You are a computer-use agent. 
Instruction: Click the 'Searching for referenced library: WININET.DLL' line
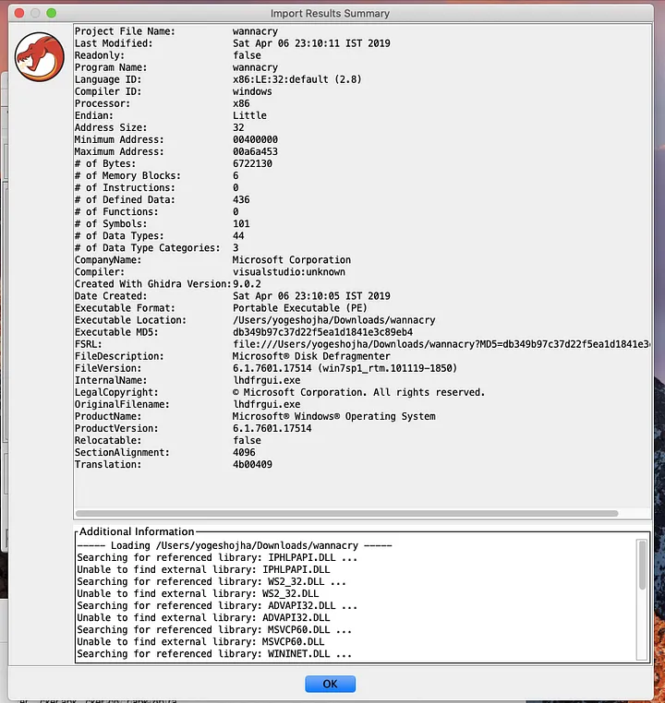click(214, 653)
